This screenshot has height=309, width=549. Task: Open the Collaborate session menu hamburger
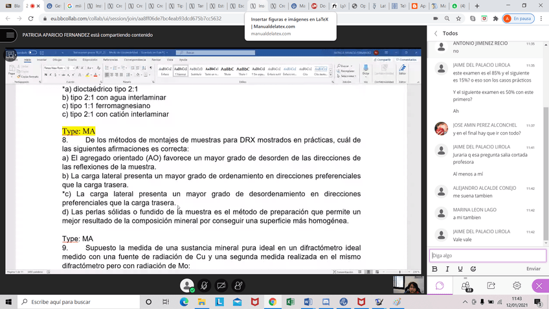pos(10,35)
